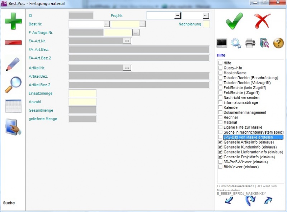
Task: Open the Best.Nr. lookup ellipsis button
Action: [107, 24]
